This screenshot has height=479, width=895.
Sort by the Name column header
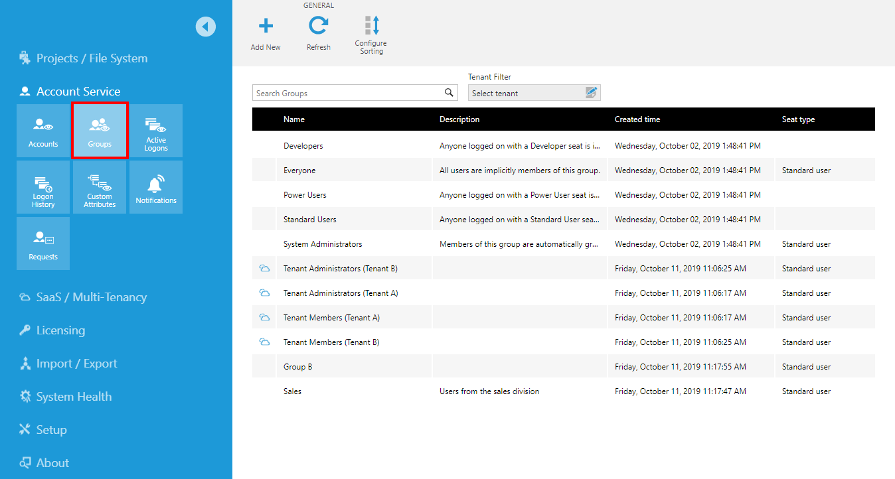click(294, 119)
